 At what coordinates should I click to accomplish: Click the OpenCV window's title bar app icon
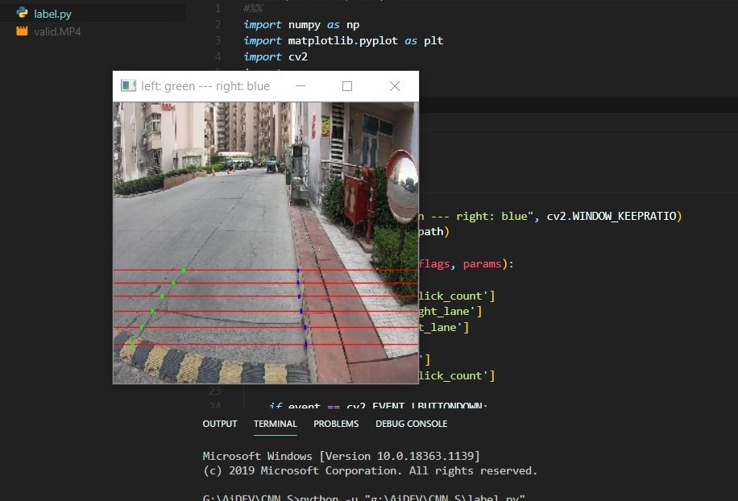[128, 86]
